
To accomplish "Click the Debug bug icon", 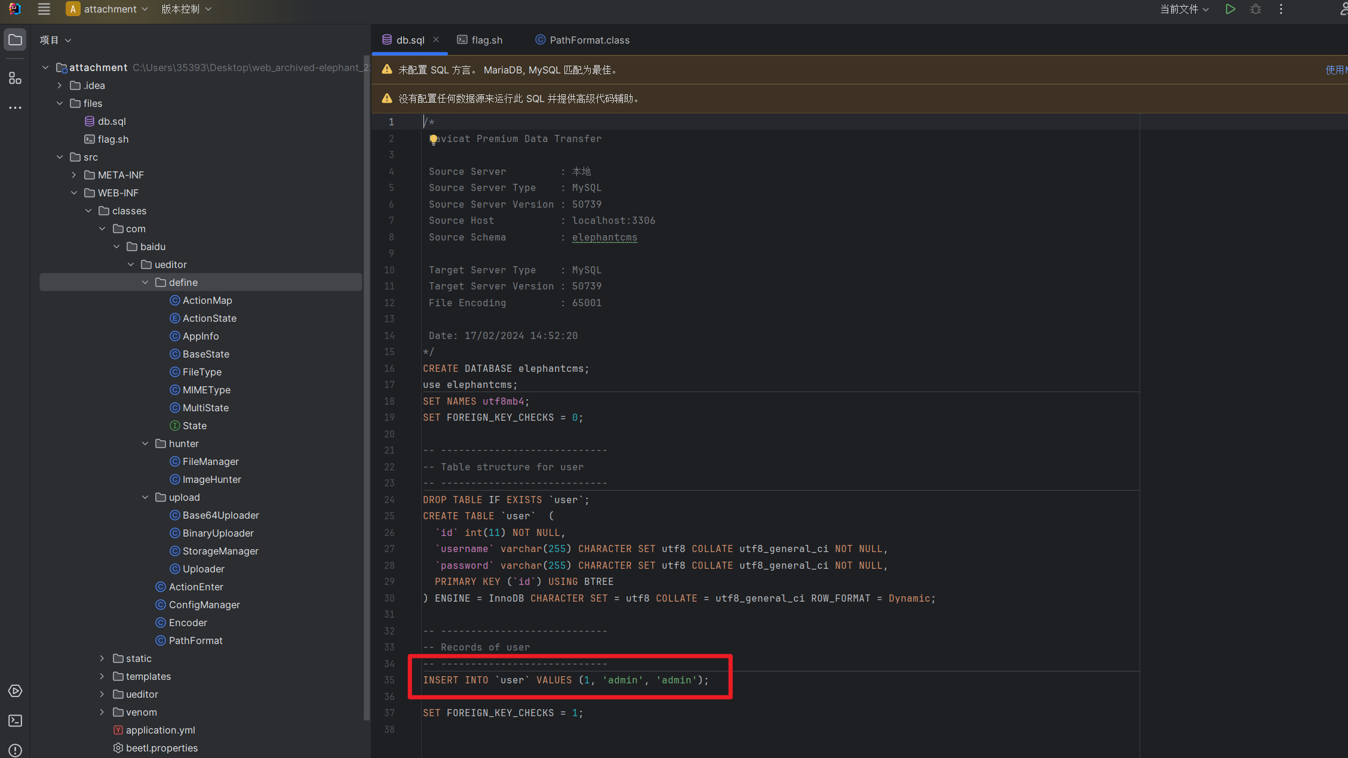I will click(x=1255, y=9).
